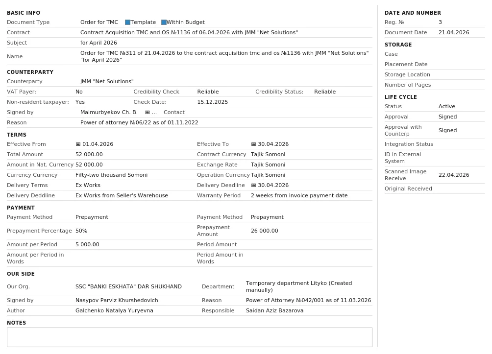Click the Contact link in Signed by row
Image resolution: width=492 pixels, height=354 pixels.
tap(174, 112)
